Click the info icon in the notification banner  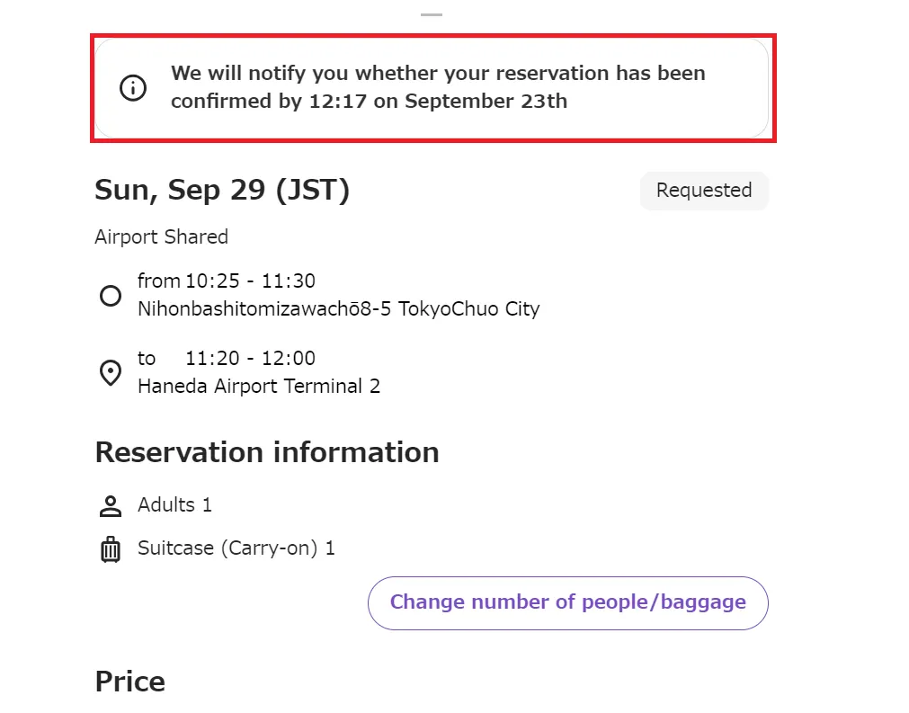133,88
